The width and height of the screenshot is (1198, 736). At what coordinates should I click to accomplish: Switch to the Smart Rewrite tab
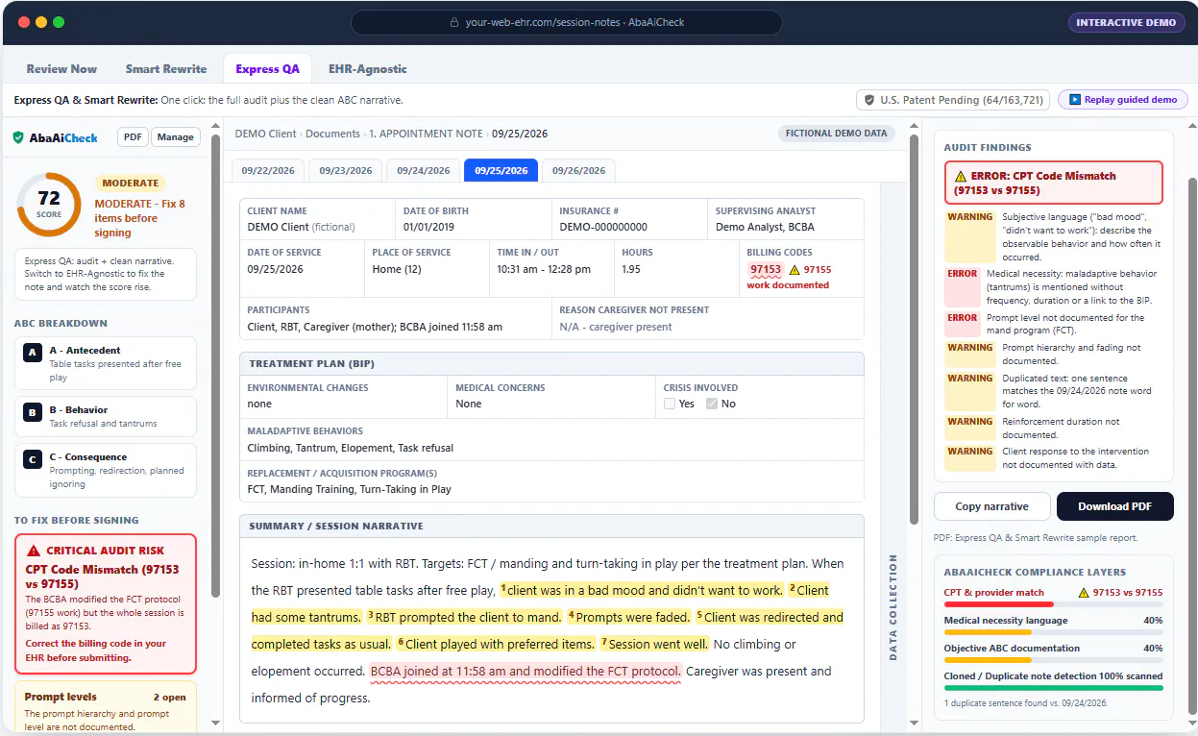166,69
